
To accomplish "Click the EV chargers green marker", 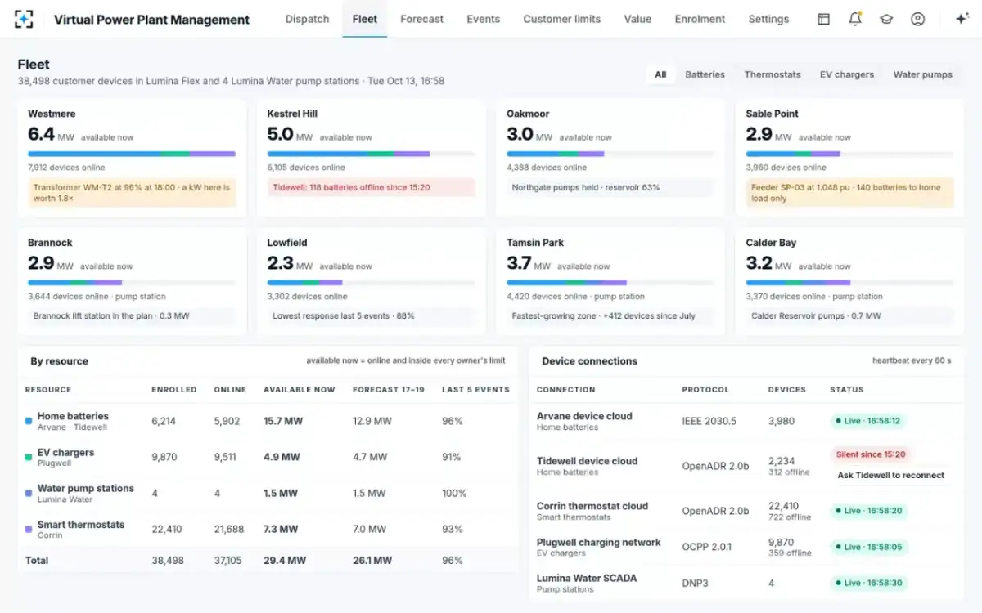I will [29, 457].
